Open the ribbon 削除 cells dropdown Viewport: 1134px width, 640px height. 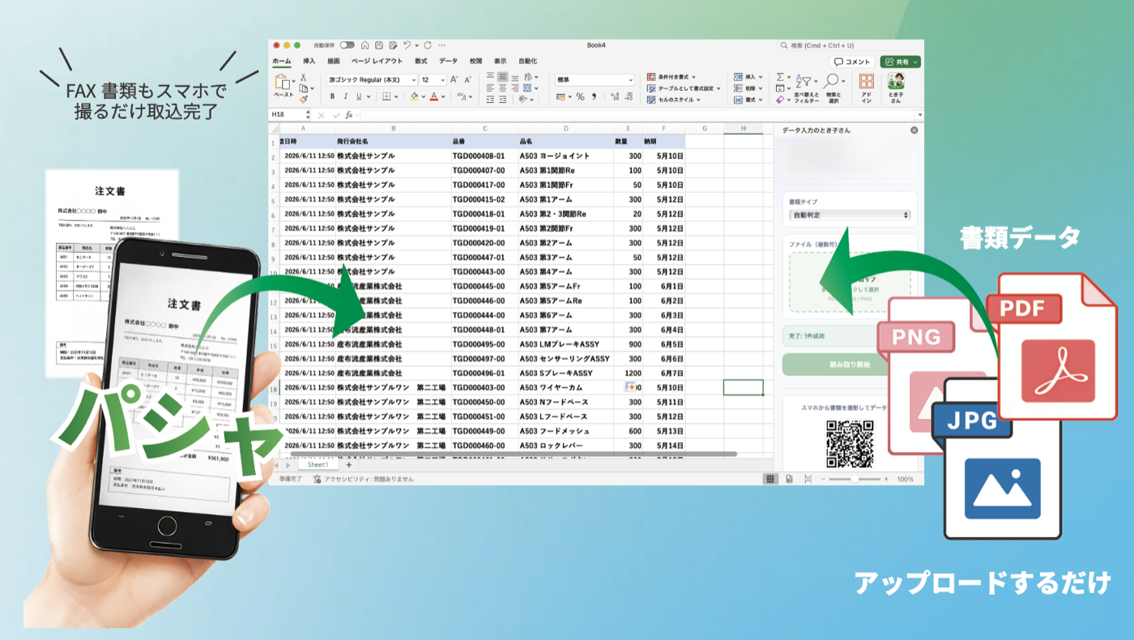748,88
